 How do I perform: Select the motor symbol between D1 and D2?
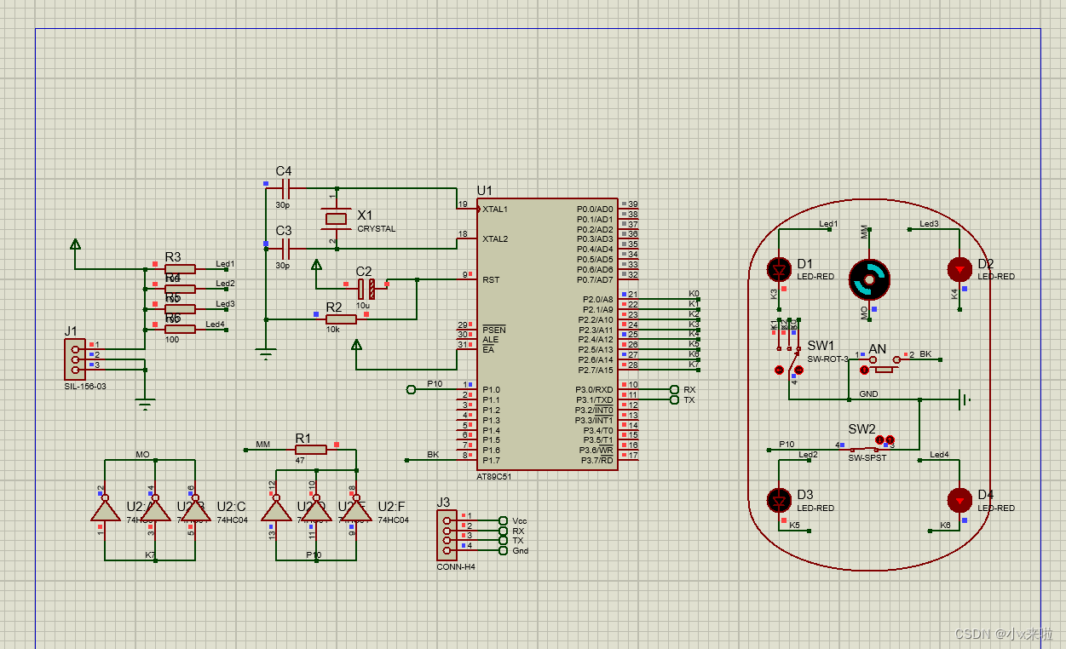tap(869, 279)
